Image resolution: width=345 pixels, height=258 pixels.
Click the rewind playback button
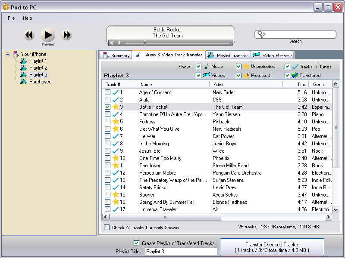point(29,35)
